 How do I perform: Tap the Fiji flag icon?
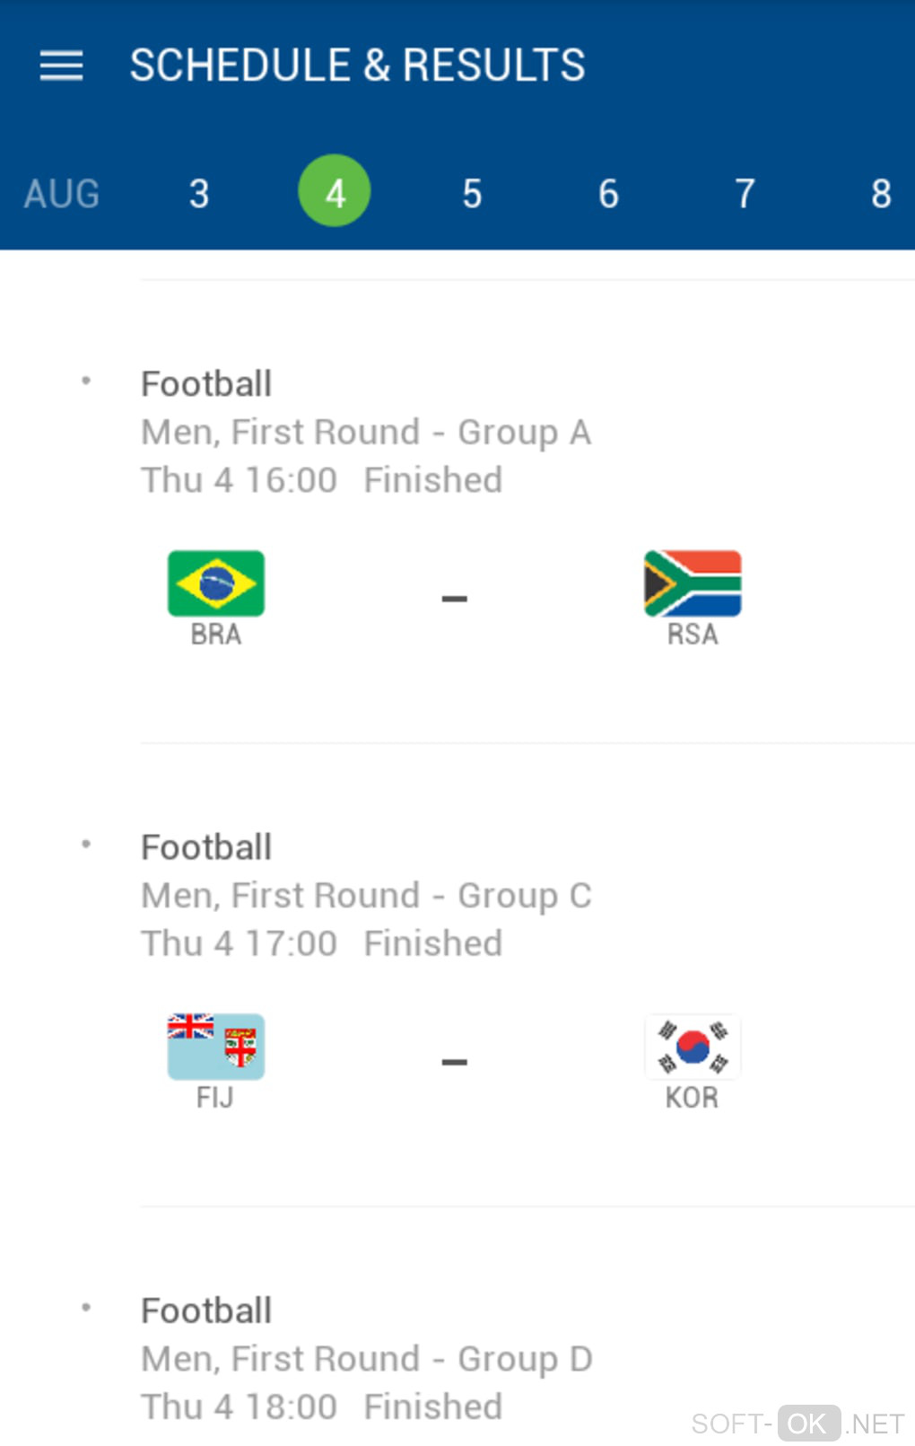pyautogui.click(x=216, y=1047)
